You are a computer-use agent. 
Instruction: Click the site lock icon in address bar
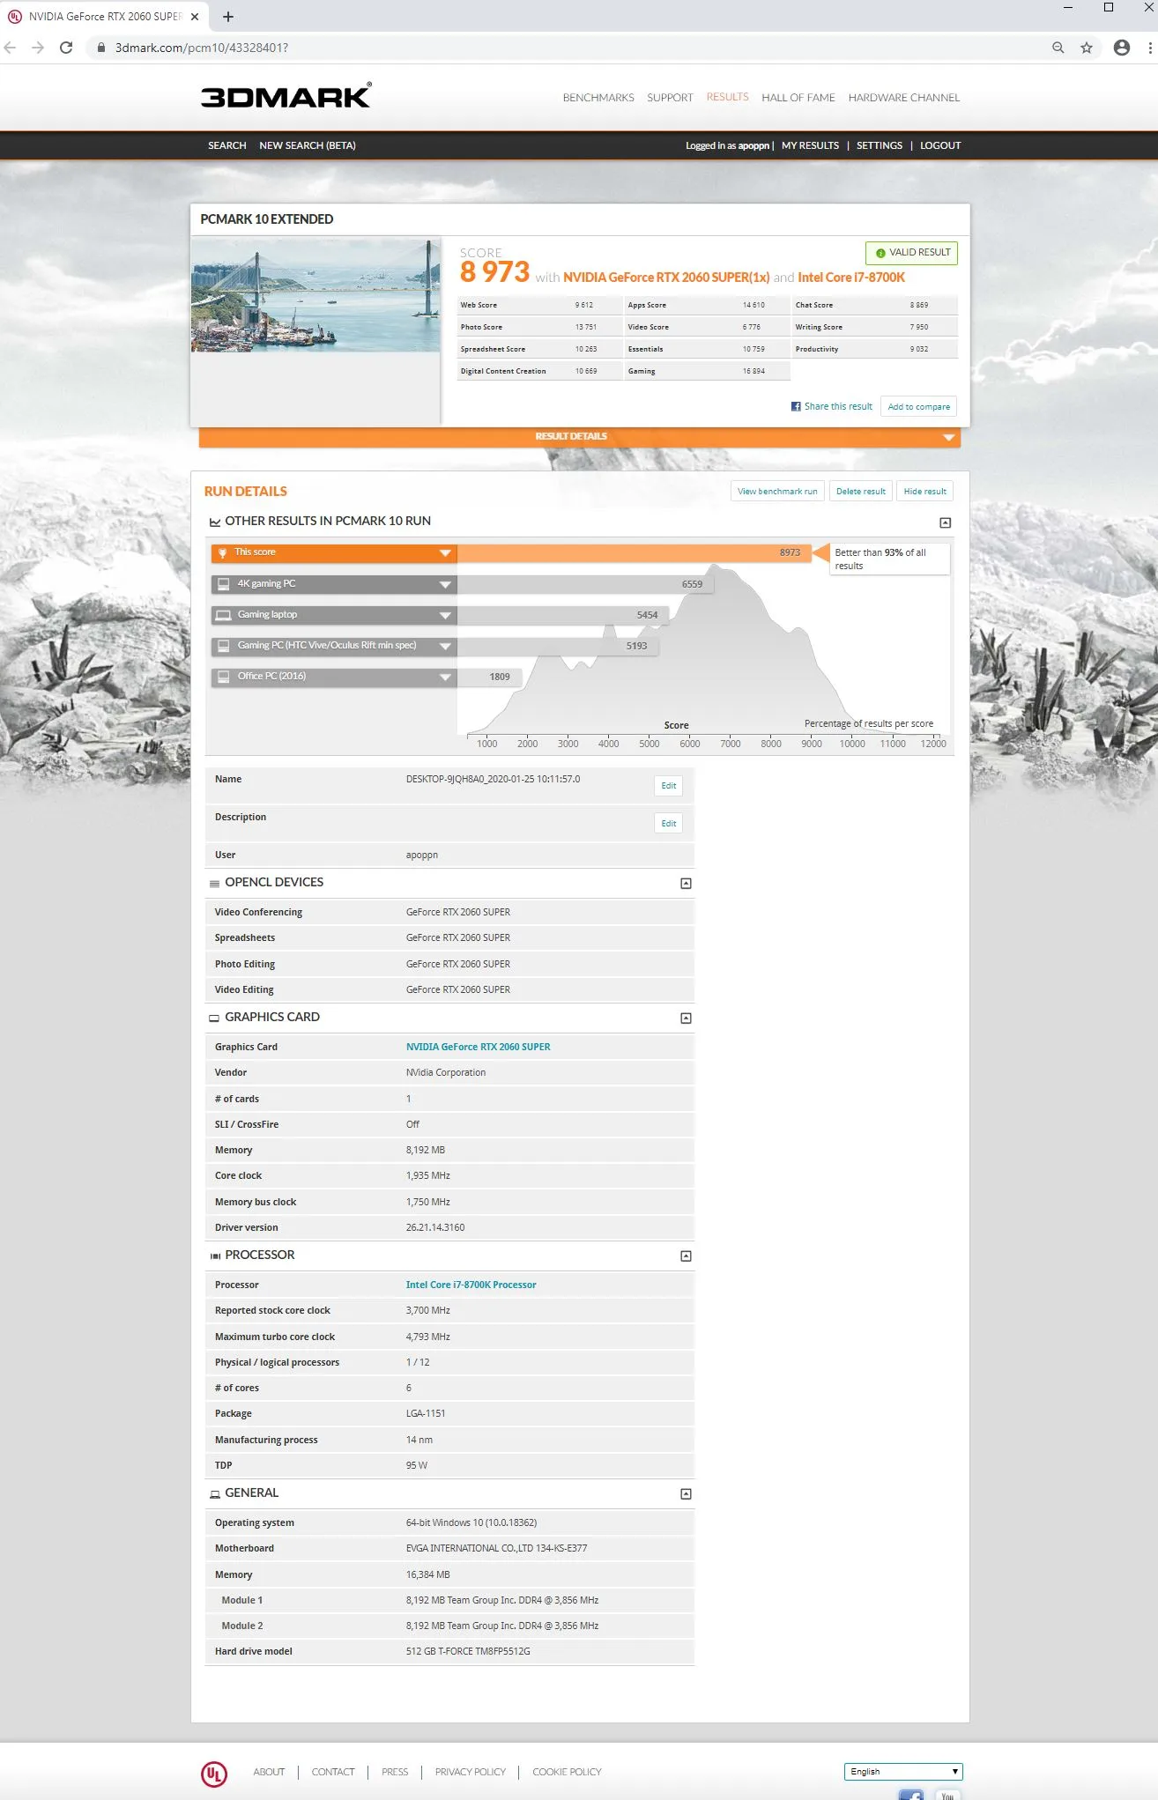(x=101, y=48)
